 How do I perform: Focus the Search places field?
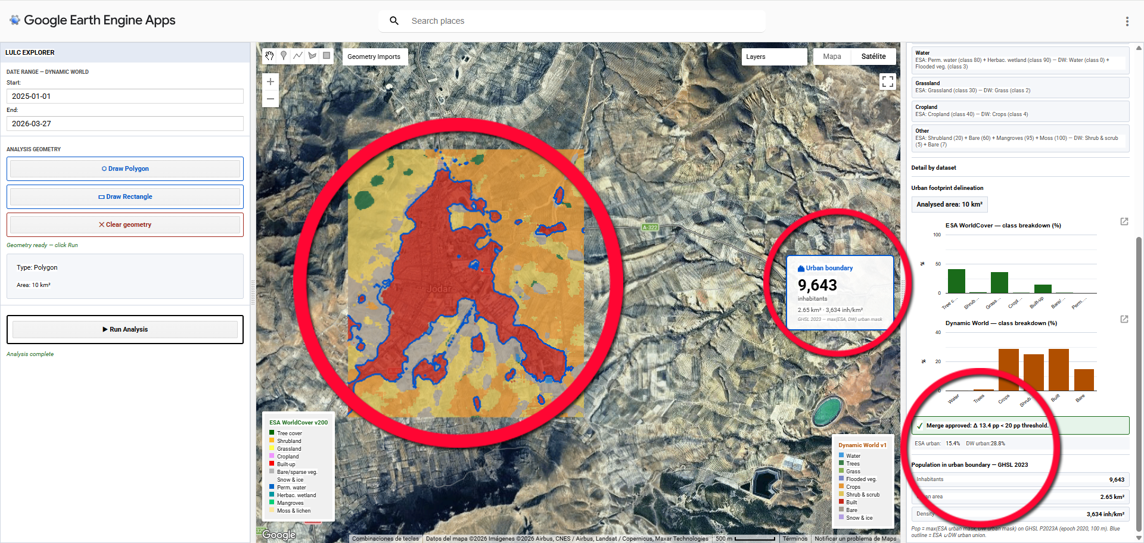[584, 21]
